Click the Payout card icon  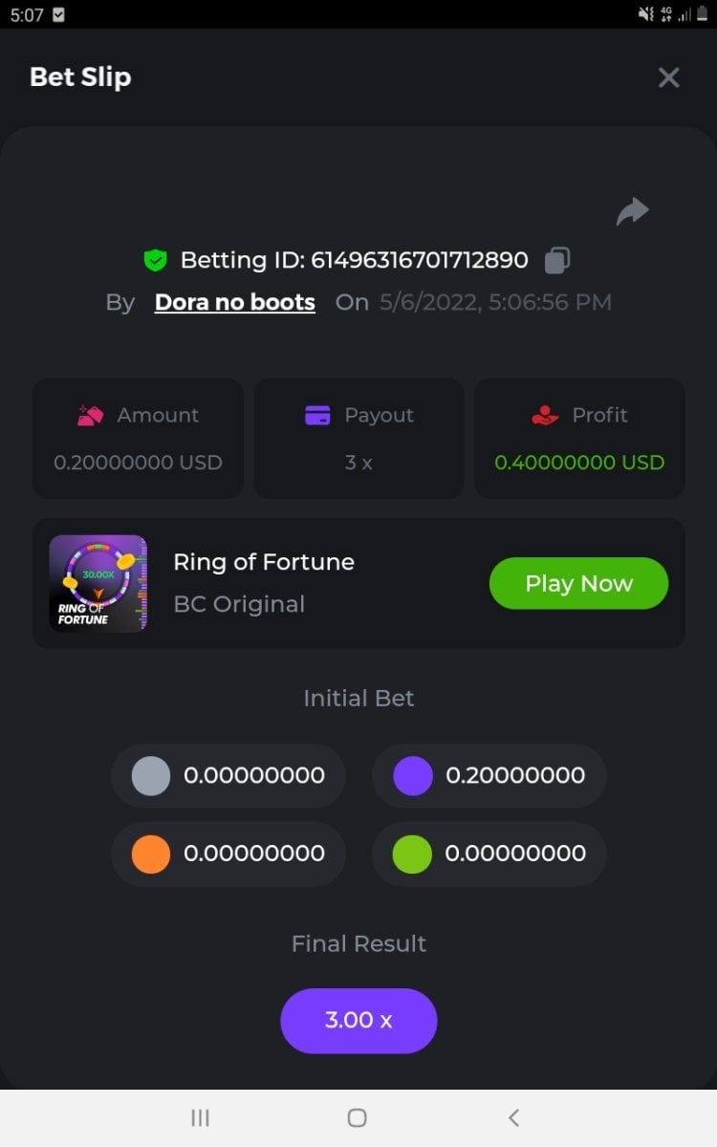(x=317, y=416)
